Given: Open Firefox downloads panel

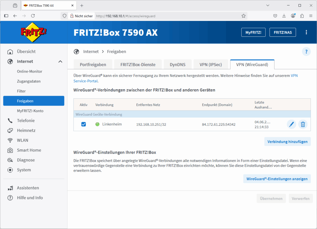Looking at the screenshot, I should point(284,16).
